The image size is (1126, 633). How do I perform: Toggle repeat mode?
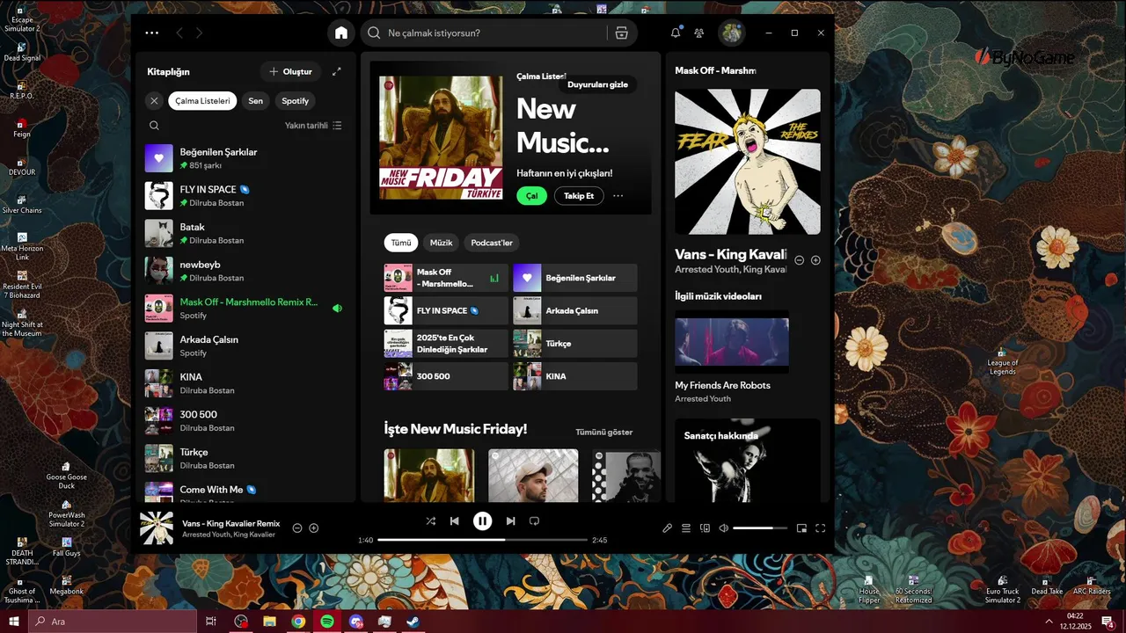pos(534,521)
